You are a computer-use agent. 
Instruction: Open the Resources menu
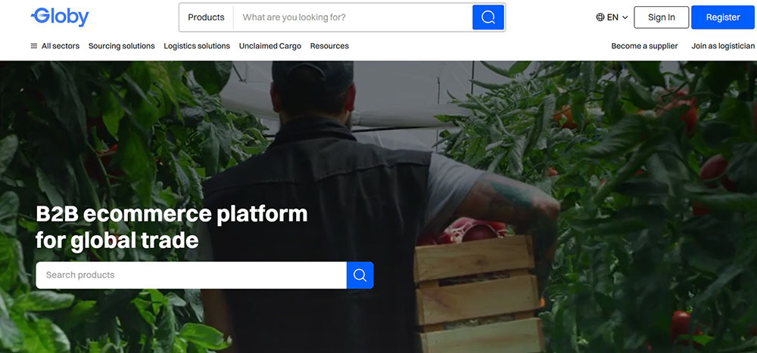[329, 46]
